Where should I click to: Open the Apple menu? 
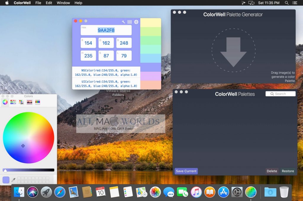click(7, 3)
